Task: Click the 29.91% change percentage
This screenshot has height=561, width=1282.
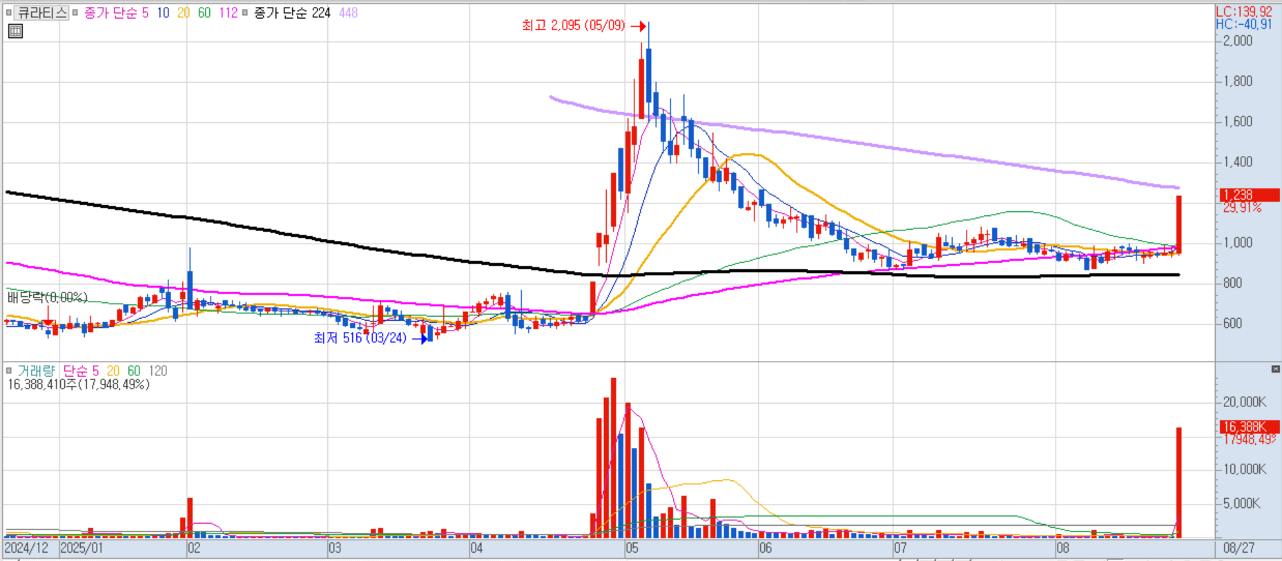Action: point(1242,208)
